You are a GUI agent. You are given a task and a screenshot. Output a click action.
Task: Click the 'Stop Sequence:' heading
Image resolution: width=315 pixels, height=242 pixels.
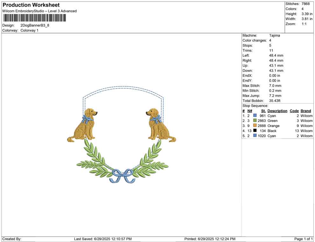[x=255, y=106]
